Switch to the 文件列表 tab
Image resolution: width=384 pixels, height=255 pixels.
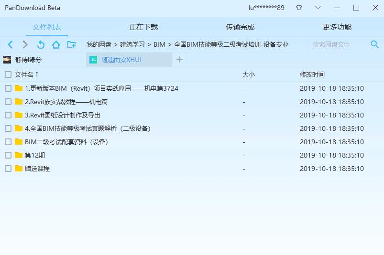47,27
